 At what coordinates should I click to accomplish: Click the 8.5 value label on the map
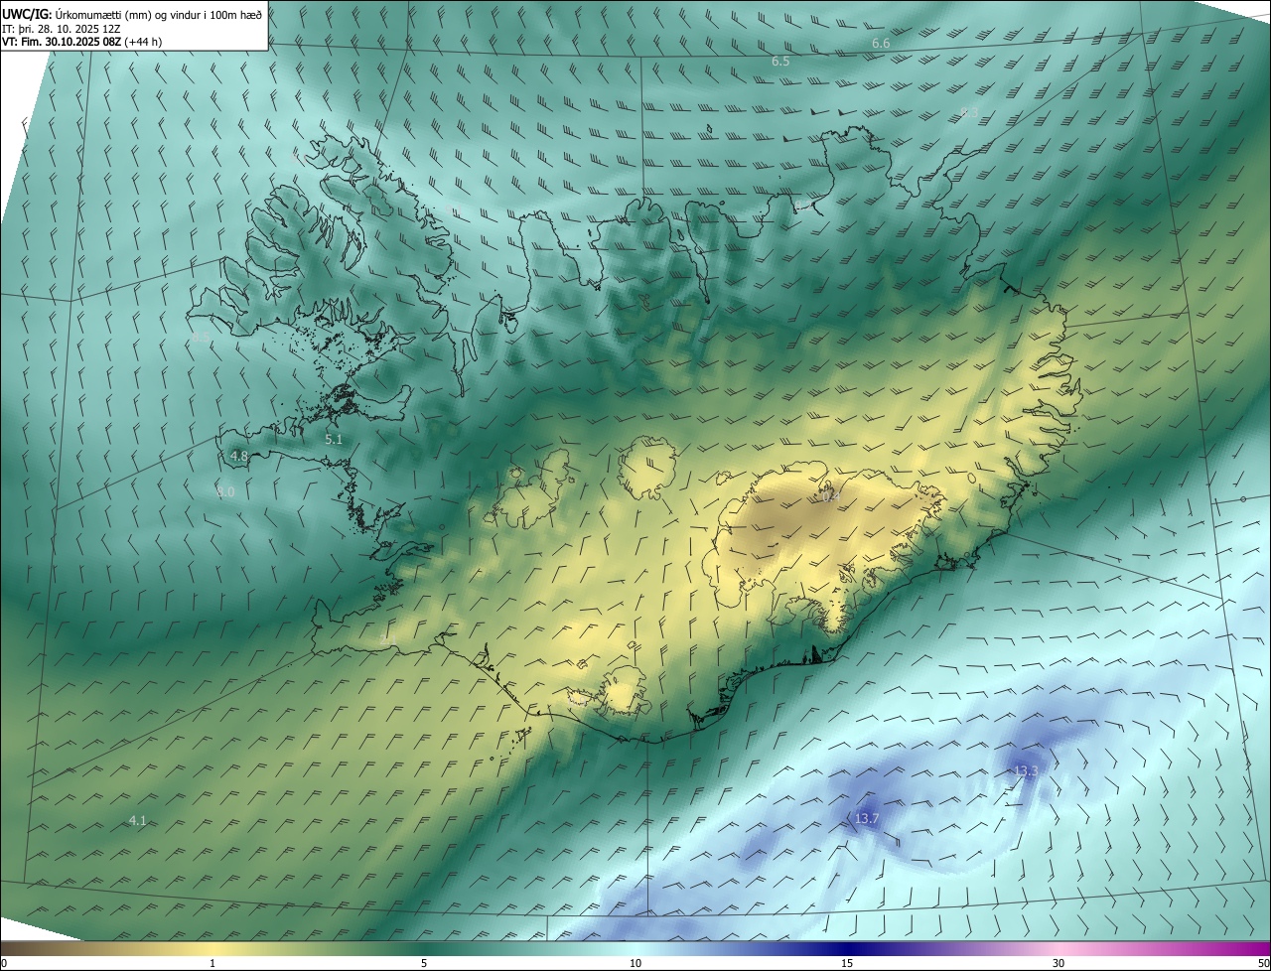click(201, 338)
